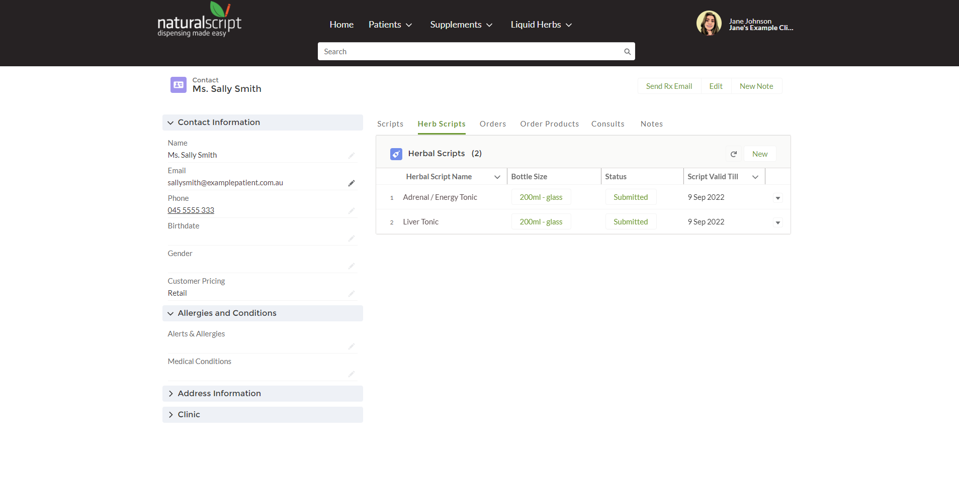Edit the Customer Pricing pencil icon
Image resolution: width=959 pixels, height=482 pixels.
(x=352, y=294)
